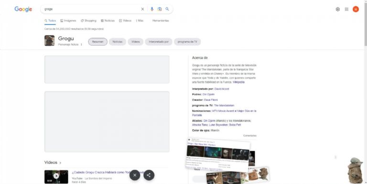The image size is (367, 184).
Task: Open the David Acord link
Action: click(222, 89)
